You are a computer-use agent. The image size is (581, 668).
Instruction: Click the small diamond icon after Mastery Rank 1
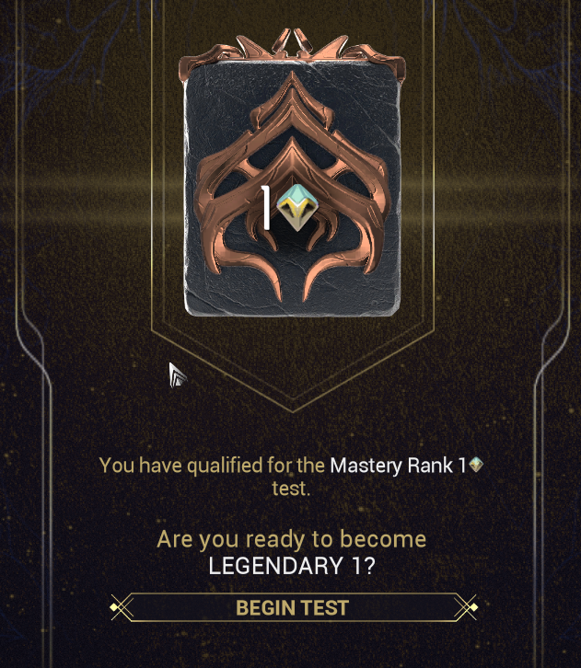(476, 465)
